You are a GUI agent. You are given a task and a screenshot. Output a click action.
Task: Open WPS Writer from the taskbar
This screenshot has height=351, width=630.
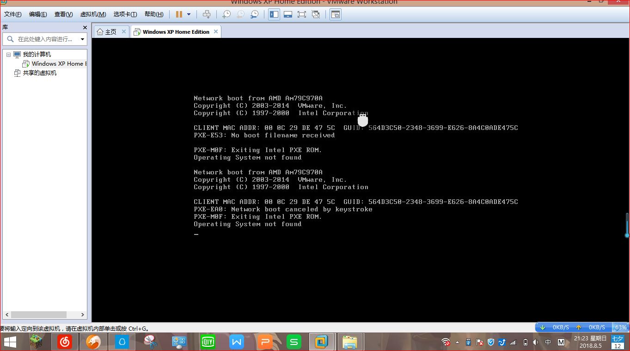237,342
